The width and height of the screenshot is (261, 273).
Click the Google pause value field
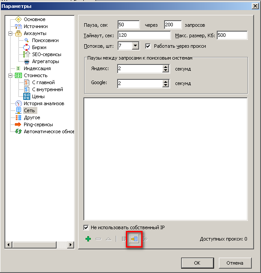click(140, 83)
